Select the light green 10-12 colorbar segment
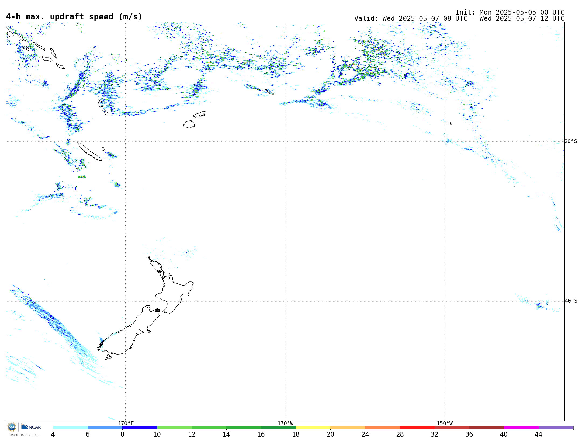 tap(174, 428)
